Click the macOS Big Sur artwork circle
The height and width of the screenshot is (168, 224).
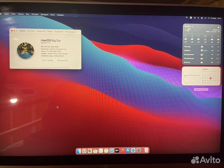(x=26, y=51)
